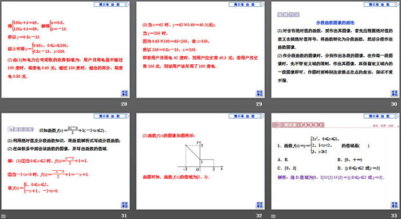Click the slide number label 29
The width and height of the screenshot is (401, 219).
(259, 104)
